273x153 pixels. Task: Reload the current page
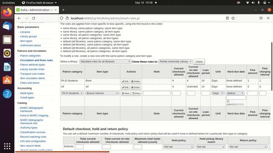point(34,18)
